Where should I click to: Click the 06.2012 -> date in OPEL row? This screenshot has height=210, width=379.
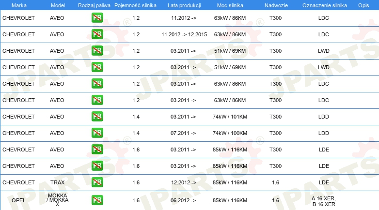pos(183,200)
